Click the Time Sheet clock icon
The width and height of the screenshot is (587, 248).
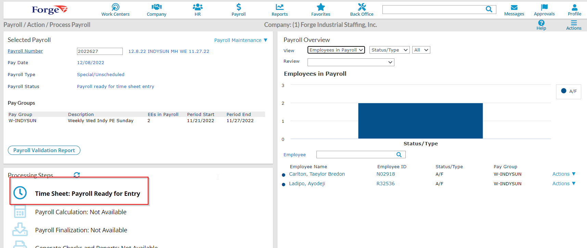point(20,193)
